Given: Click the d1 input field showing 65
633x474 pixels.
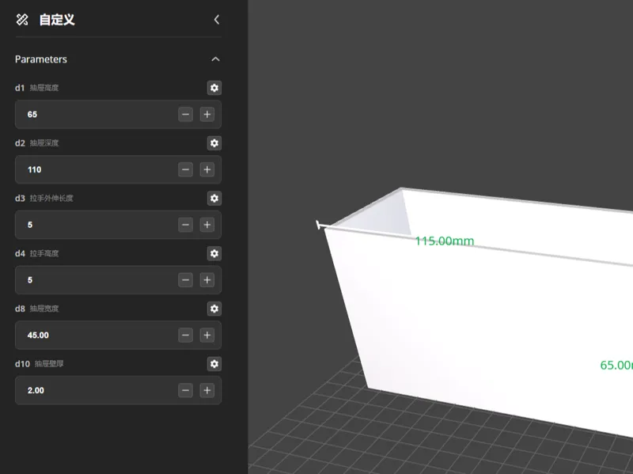Looking at the screenshot, I should pos(118,114).
